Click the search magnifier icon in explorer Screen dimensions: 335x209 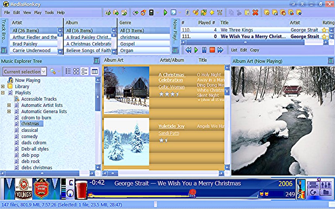click(x=53, y=71)
